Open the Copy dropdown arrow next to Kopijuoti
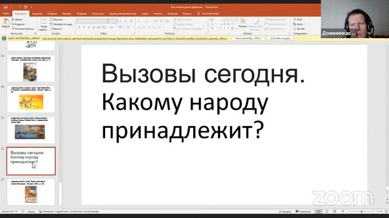 [x=27, y=24]
